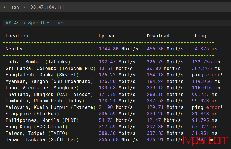The height and width of the screenshot is (149, 231).
Task: Click the arrow before the IP address
Action: (x=25, y=7)
